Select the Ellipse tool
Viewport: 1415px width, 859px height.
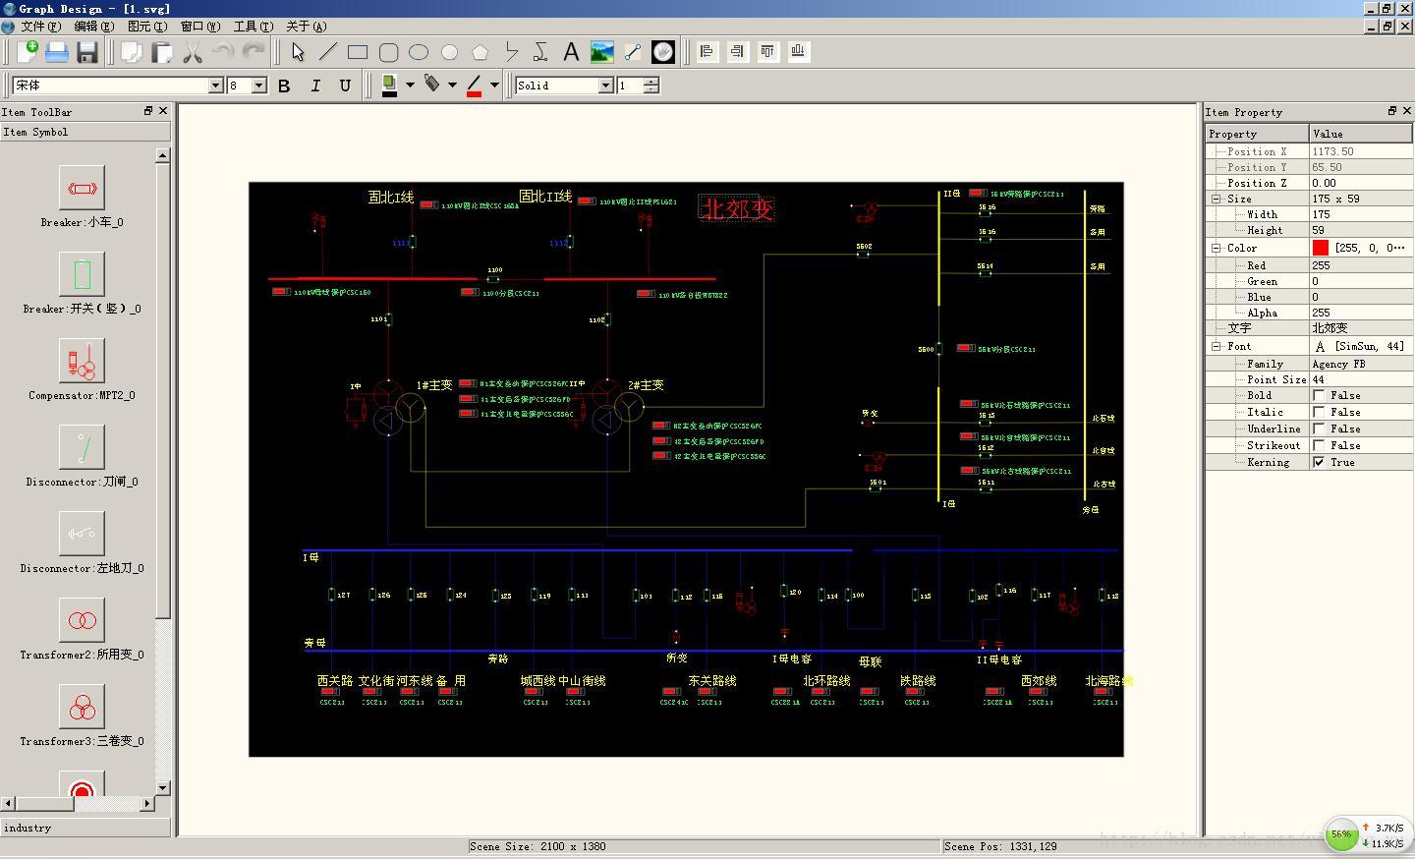click(419, 52)
